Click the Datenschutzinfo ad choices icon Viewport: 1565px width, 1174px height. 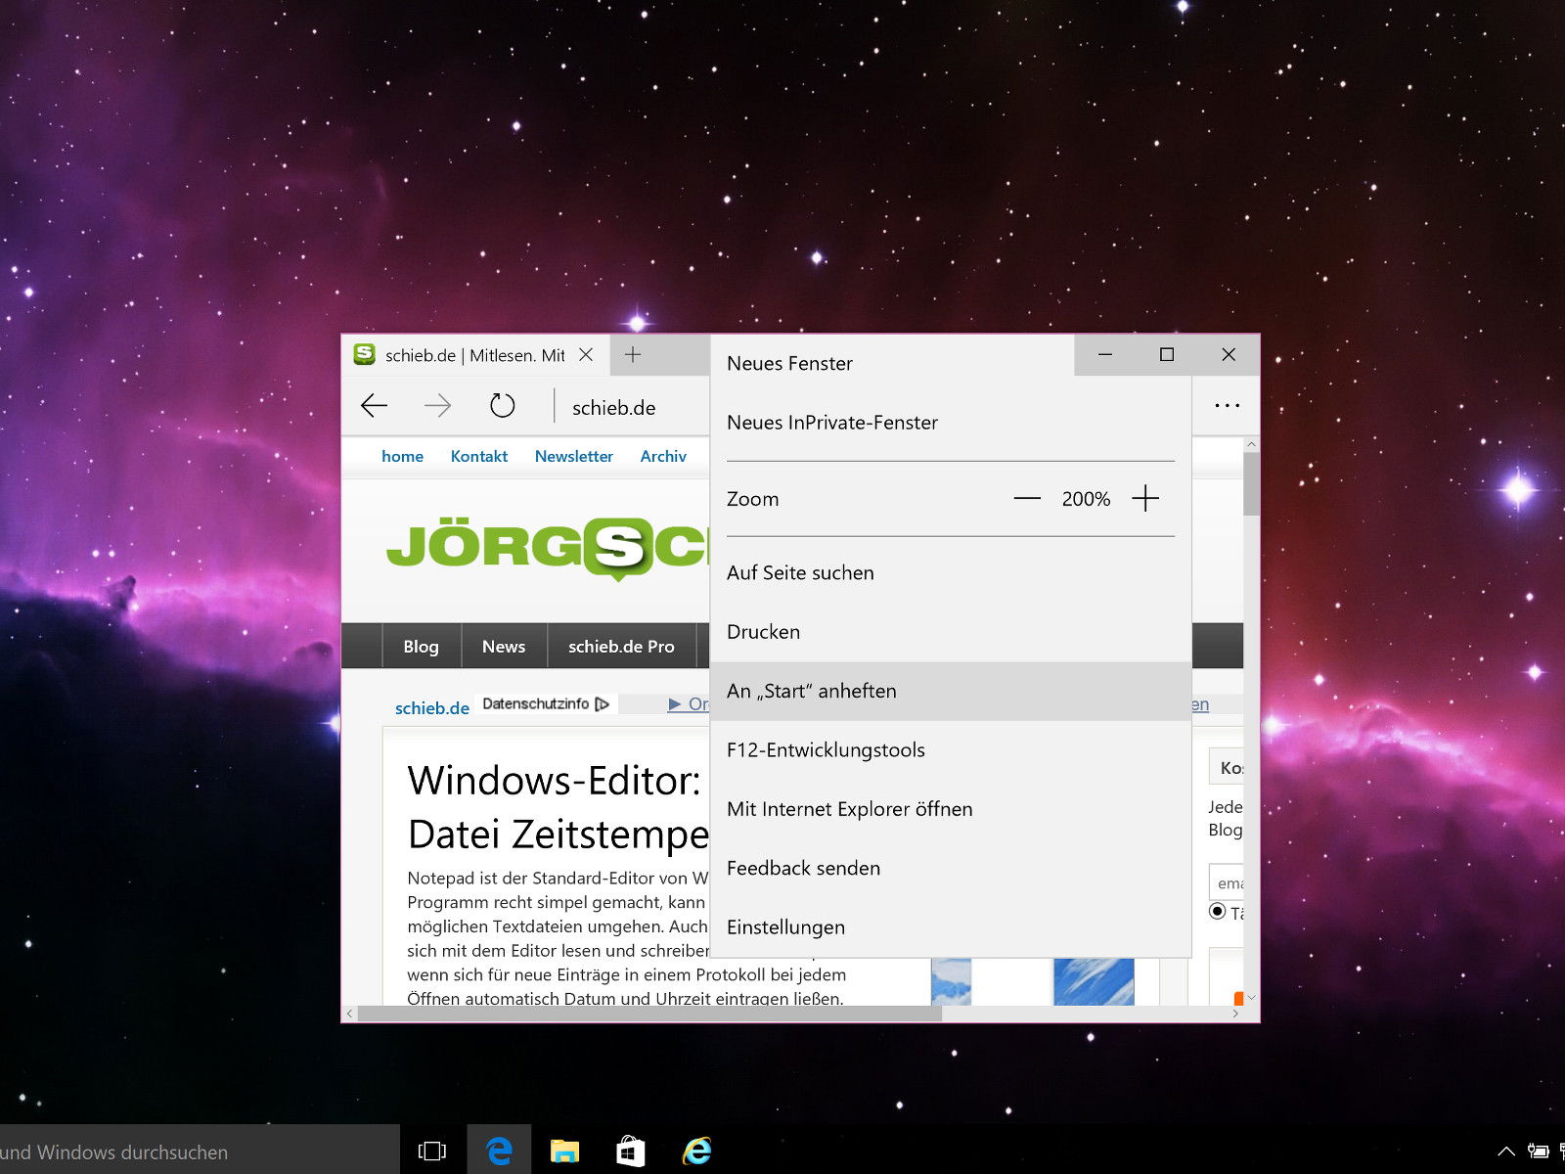pos(603,703)
